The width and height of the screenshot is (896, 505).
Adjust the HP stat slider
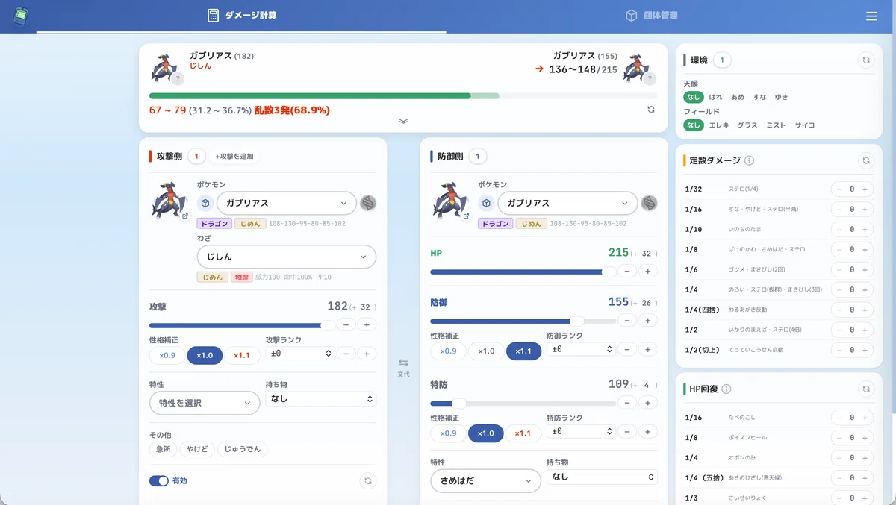pos(523,272)
